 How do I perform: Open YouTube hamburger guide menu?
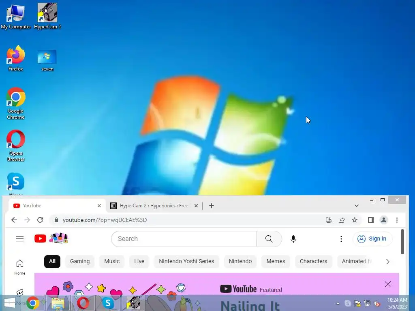(x=20, y=239)
